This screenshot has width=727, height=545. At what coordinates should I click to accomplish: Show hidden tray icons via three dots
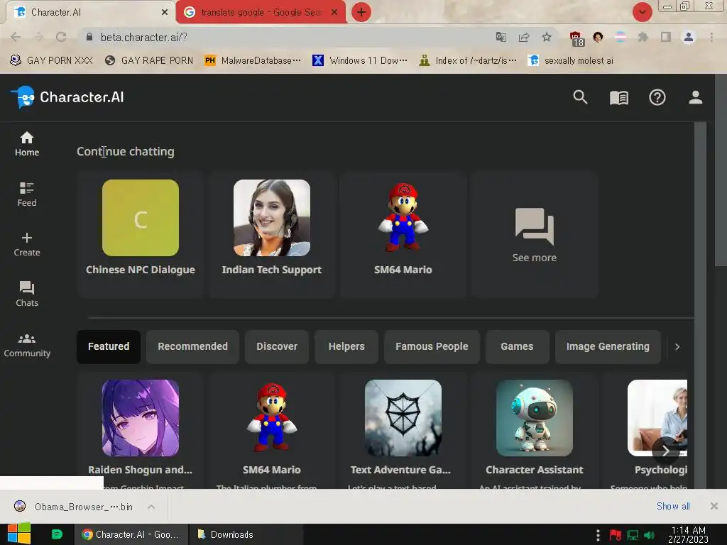tap(598, 535)
